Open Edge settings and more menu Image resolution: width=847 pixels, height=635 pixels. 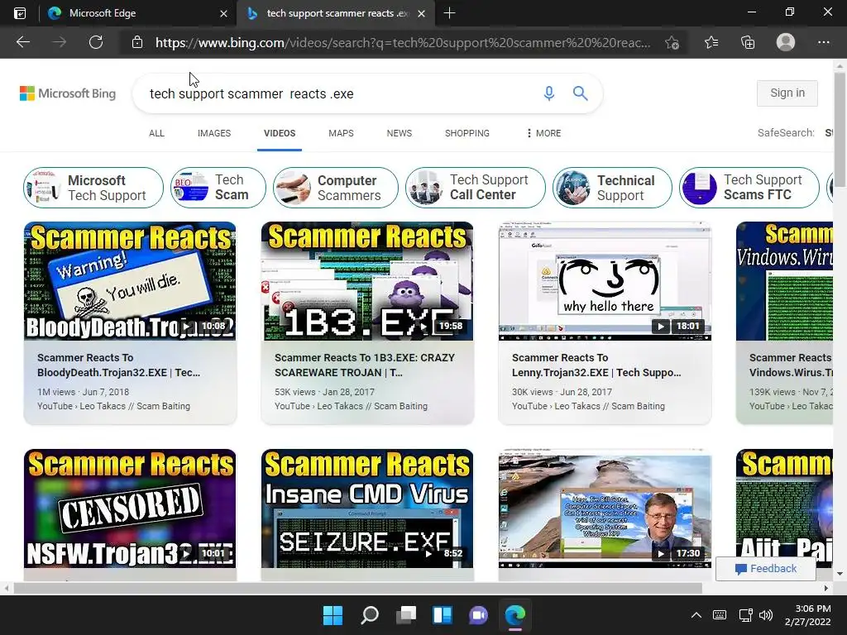823,42
